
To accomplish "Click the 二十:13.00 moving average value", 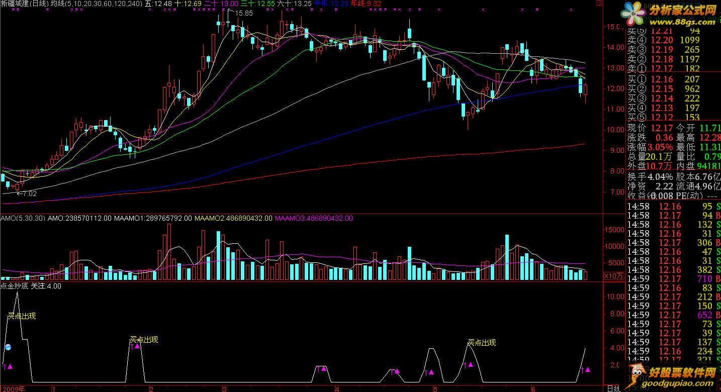I will 222,4.
